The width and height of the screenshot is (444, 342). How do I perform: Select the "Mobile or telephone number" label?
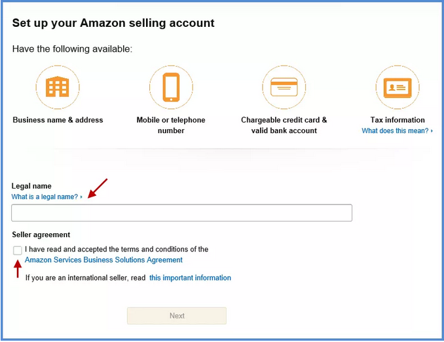pos(171,125)
